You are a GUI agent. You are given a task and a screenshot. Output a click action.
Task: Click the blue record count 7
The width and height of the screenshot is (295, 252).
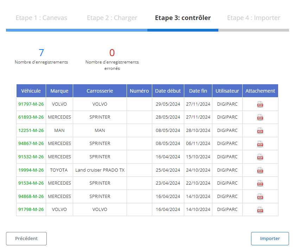click(41, 53)
